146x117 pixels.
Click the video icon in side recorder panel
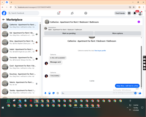pos(145,62)
